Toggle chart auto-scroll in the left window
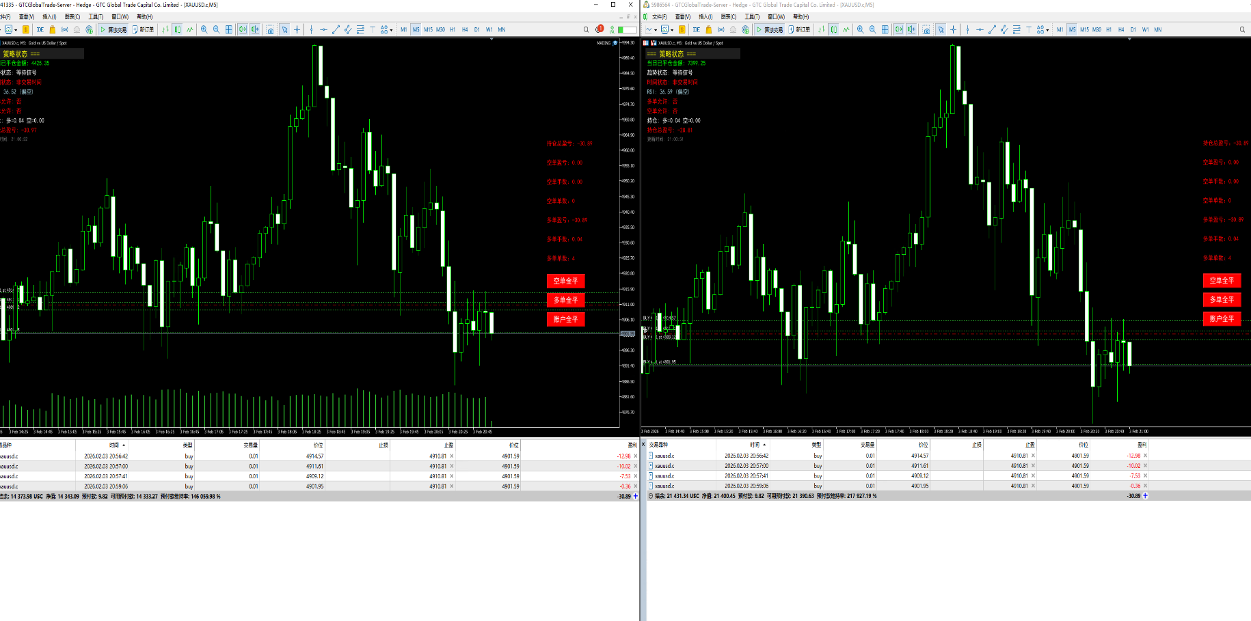Viewport: 1251px width, 621px height. pos(243,29)
